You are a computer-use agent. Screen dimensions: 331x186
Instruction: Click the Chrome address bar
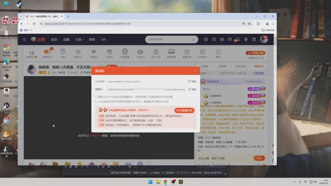click(x=142, y=24)
